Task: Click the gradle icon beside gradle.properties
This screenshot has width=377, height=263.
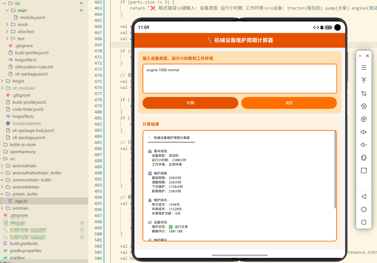Action: (5, 250)
